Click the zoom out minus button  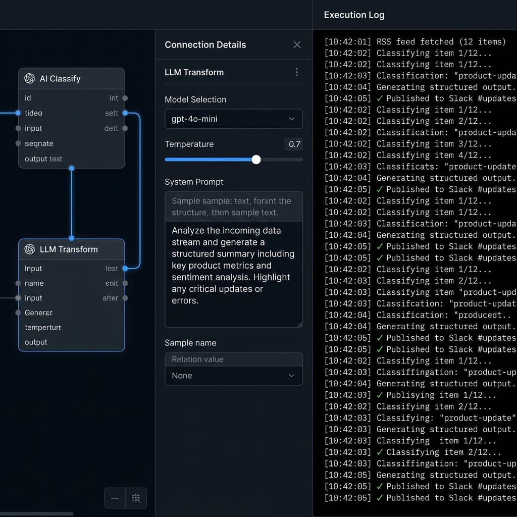[115, 498]
